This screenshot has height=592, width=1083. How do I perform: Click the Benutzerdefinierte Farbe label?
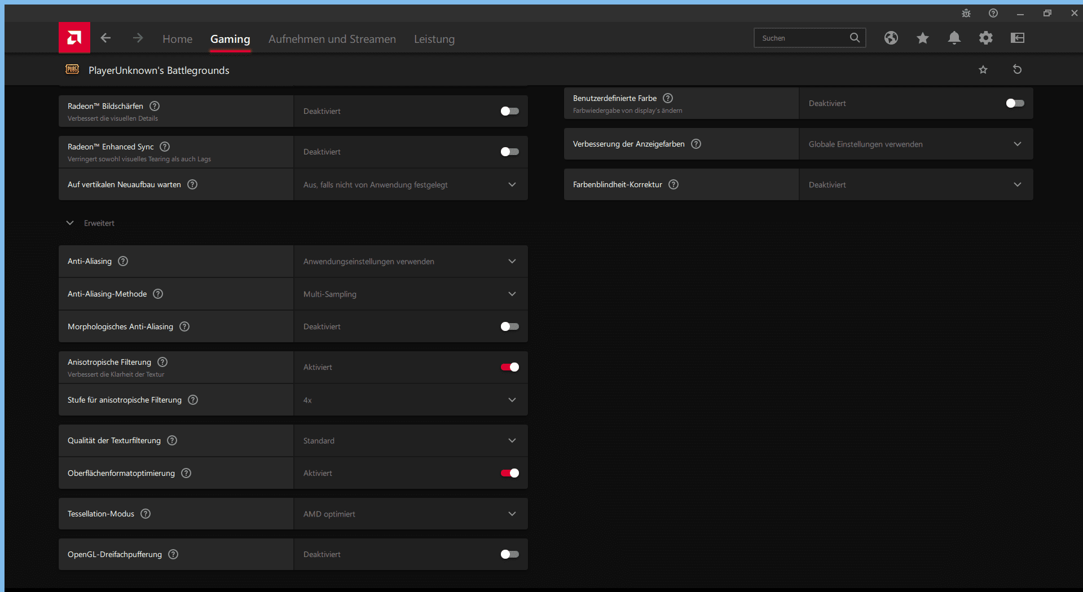coord(615,98)
